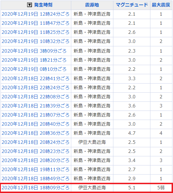Sort by 最大震度 column header

click(x=161, y=5)
